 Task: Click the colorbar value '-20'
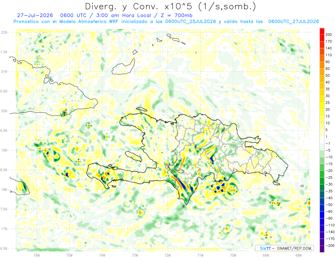[329, 171]
